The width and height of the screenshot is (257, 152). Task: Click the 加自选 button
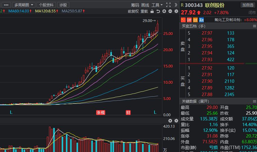(x=248, y=5)
